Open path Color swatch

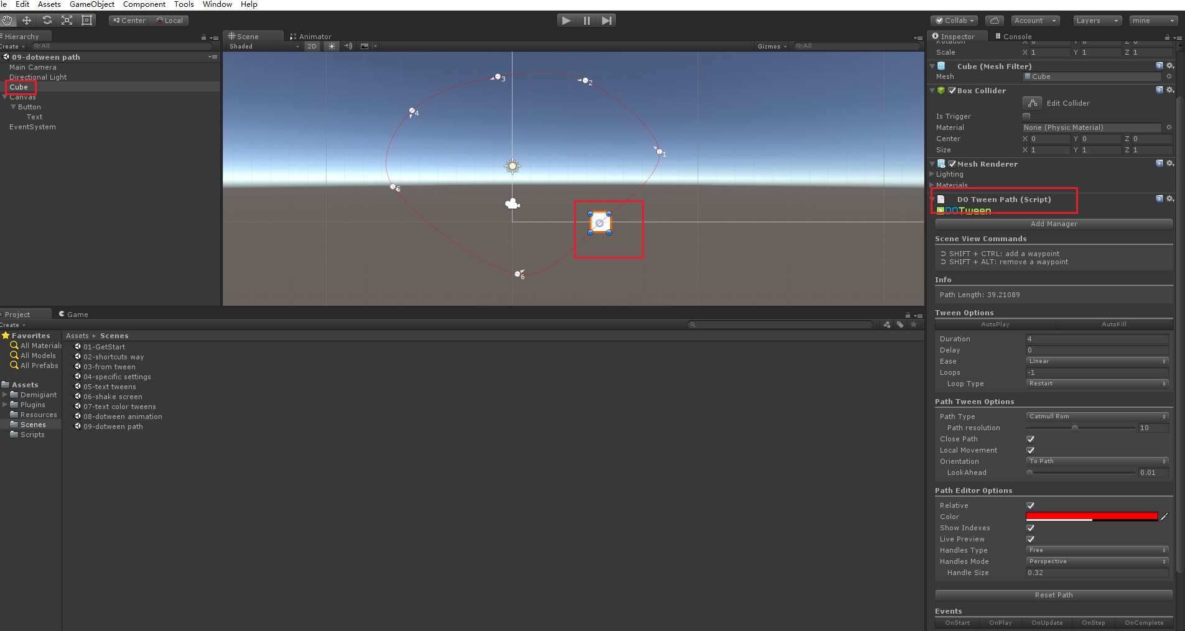[x=1092, y=517]
